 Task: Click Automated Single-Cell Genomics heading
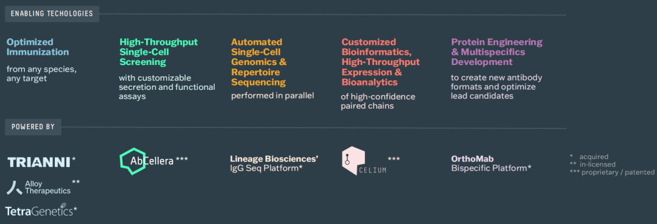[x=259, y=62]
